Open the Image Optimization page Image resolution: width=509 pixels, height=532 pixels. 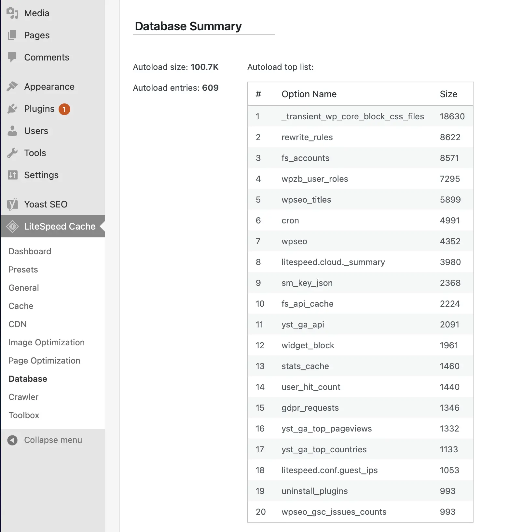pyautogui.click(x=46, y=342)
